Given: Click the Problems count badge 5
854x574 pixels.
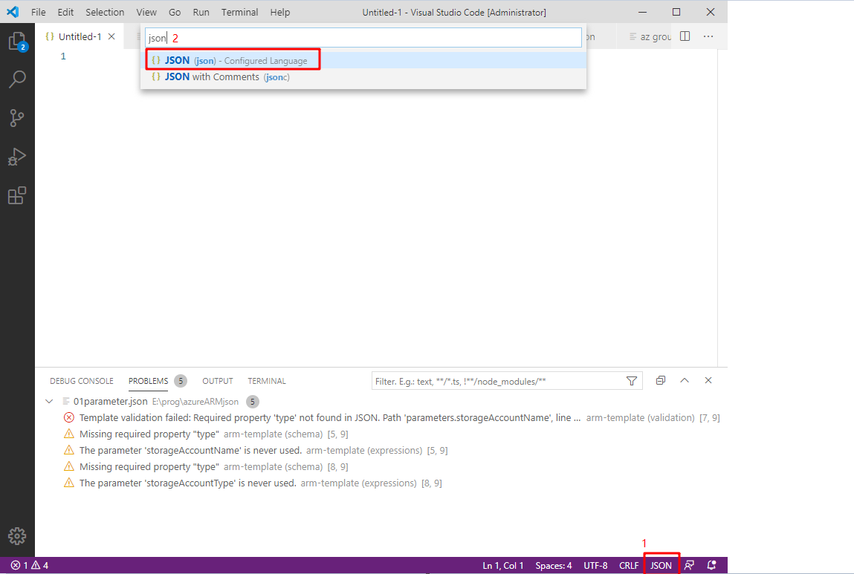Looking at the screenshot, I should tap(181, 381).
